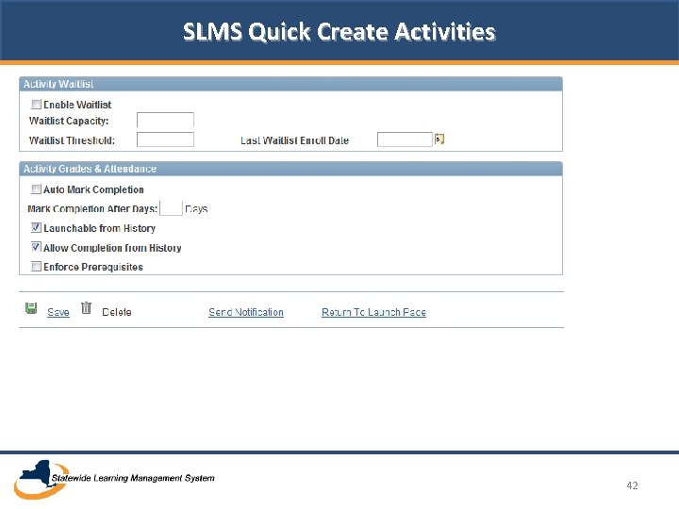Tick the Enforce Prerequisites checkbox
The width and height of the screenshot is (679, 509).
[36, 266]
